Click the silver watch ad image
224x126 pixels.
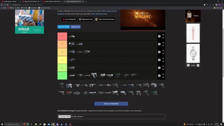193,53
